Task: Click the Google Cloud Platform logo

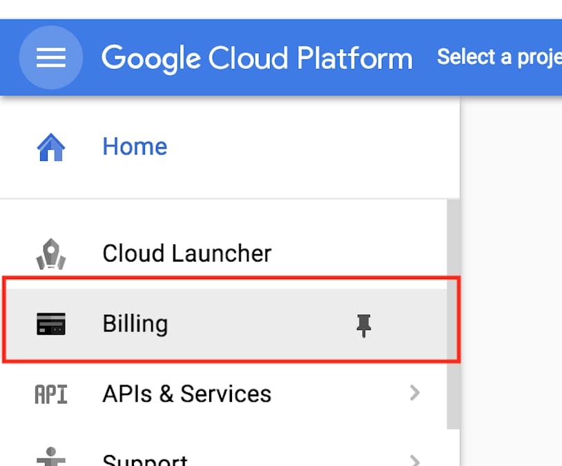Action: click(257, 58)
